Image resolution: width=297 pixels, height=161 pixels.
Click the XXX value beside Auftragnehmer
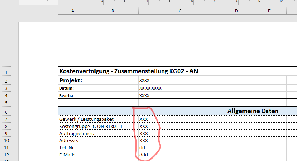click(144, 133)
